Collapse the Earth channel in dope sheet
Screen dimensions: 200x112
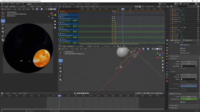tap(59, 17)
